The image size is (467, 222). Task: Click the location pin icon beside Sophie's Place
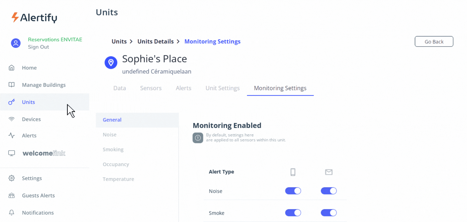click(x=111, y=63)
